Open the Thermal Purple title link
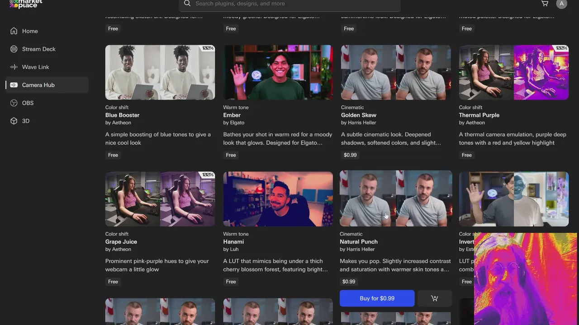The image size is (579, 325). click(479, 115)
